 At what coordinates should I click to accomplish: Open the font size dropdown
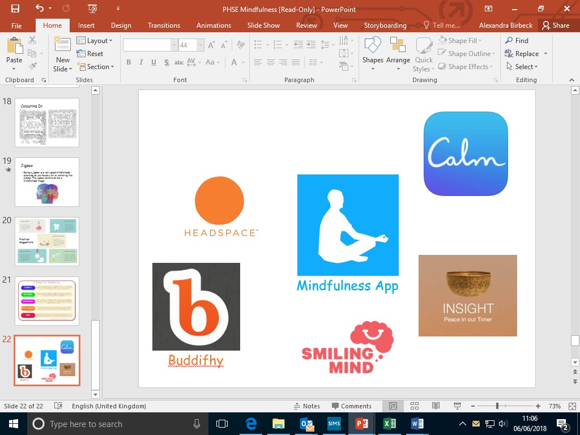(200, 45)
